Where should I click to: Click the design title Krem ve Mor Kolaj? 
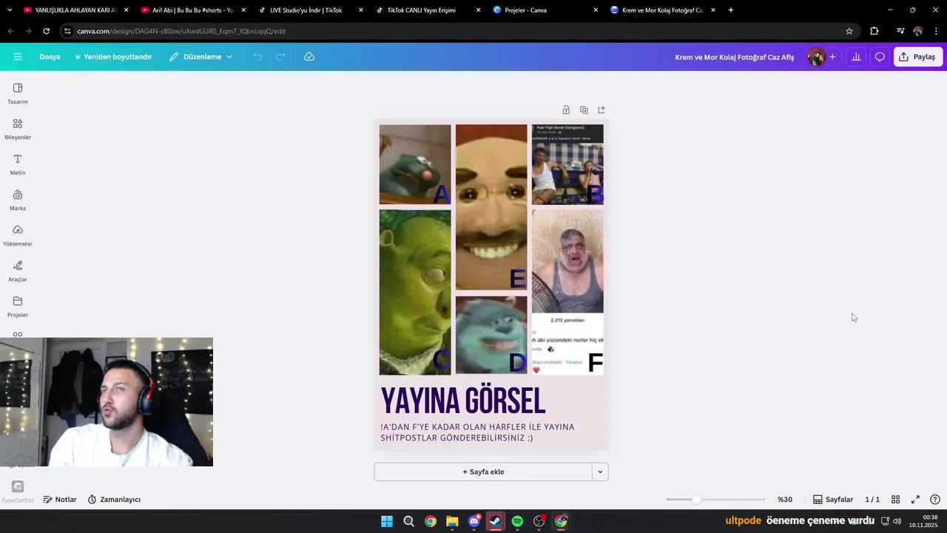click(735, 57)
